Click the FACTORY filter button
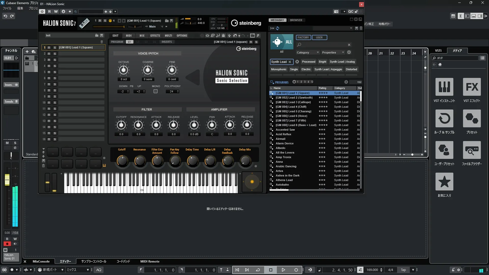Image resolution: width=489 pixels, height=275 pixels. (303, 37)
